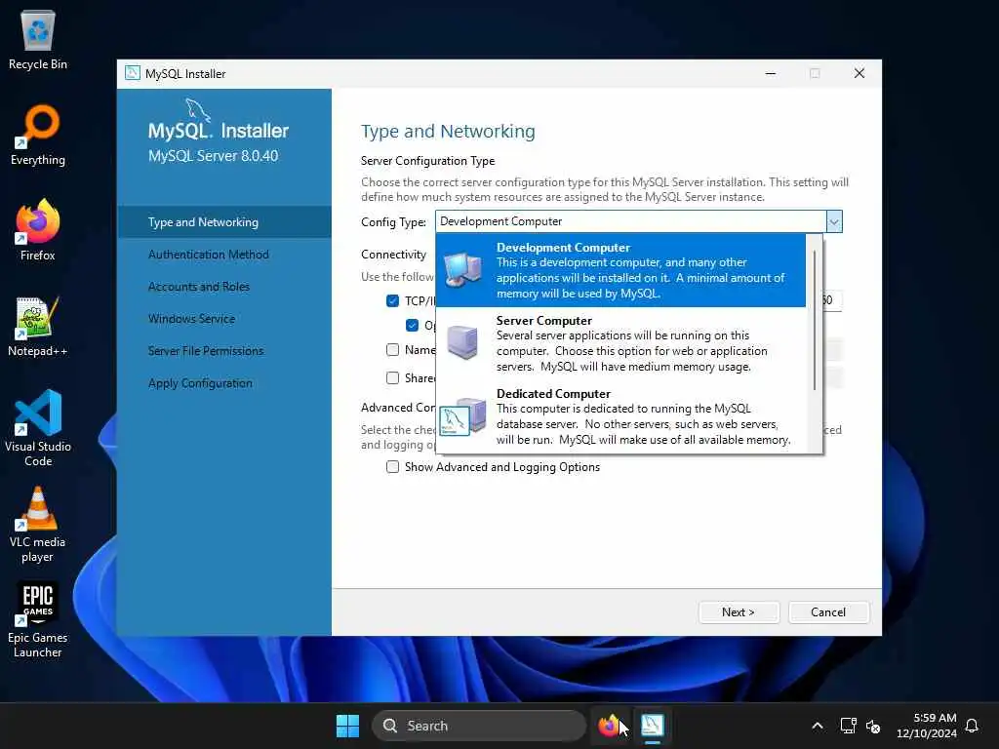Screen dimensions: 999x749
Task: Toggle the checkbox under TCP/IP
Action: tap(413, 326)
